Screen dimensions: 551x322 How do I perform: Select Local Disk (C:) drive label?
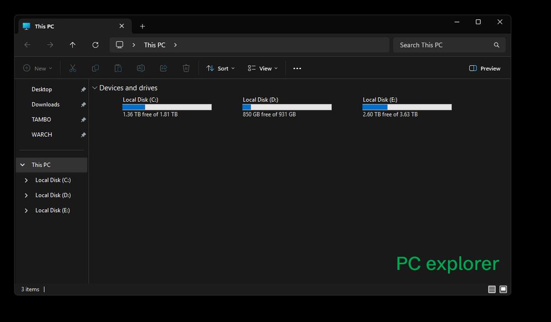[x=141, y=100]
